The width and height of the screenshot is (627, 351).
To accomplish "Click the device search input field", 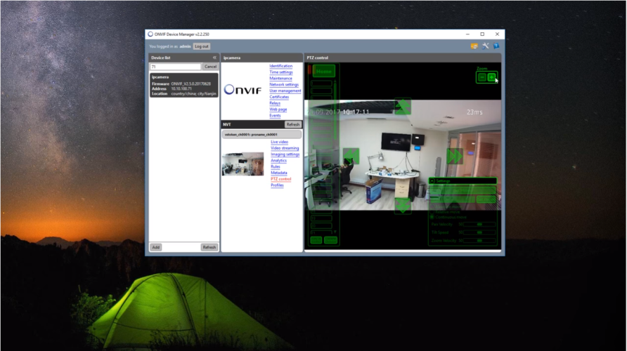I will tap(175, 67).
